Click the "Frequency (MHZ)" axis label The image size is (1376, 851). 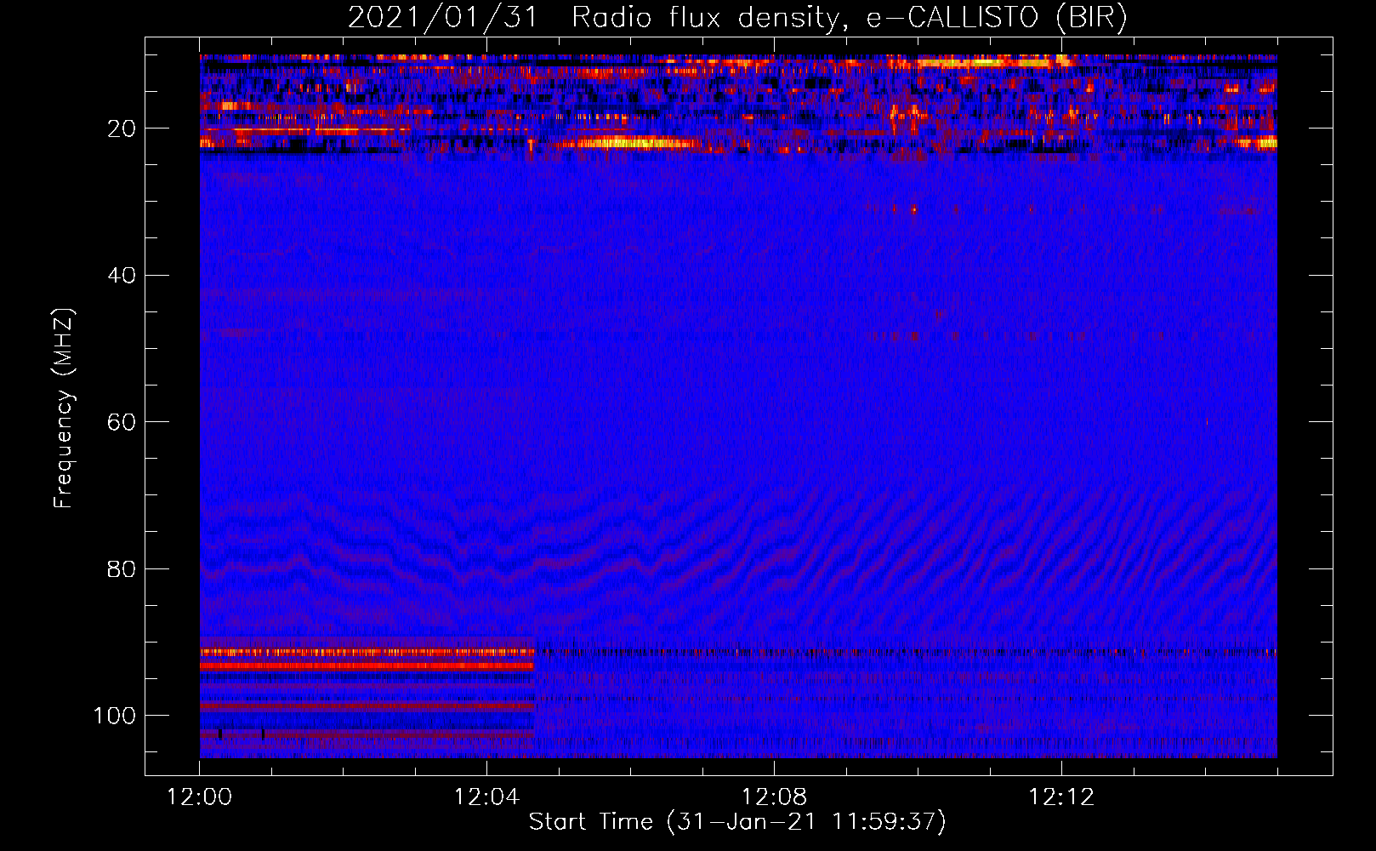pos(64,408)
